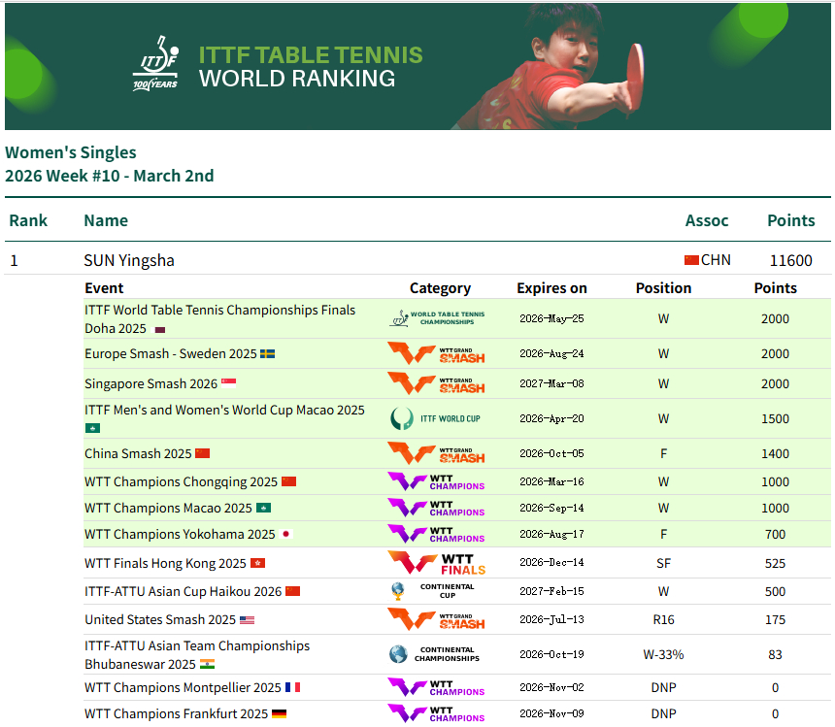Click the WTT Finals category logo
The image size is (835, 727).
click(x=437, y=563)
